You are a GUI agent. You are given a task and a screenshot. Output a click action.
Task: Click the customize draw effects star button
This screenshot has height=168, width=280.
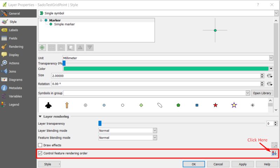point(274,145)
